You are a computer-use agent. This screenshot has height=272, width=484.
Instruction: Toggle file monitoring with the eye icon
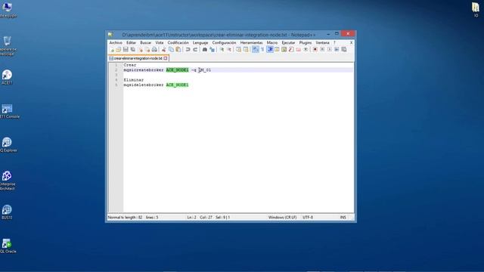click(x=306, y=50)
